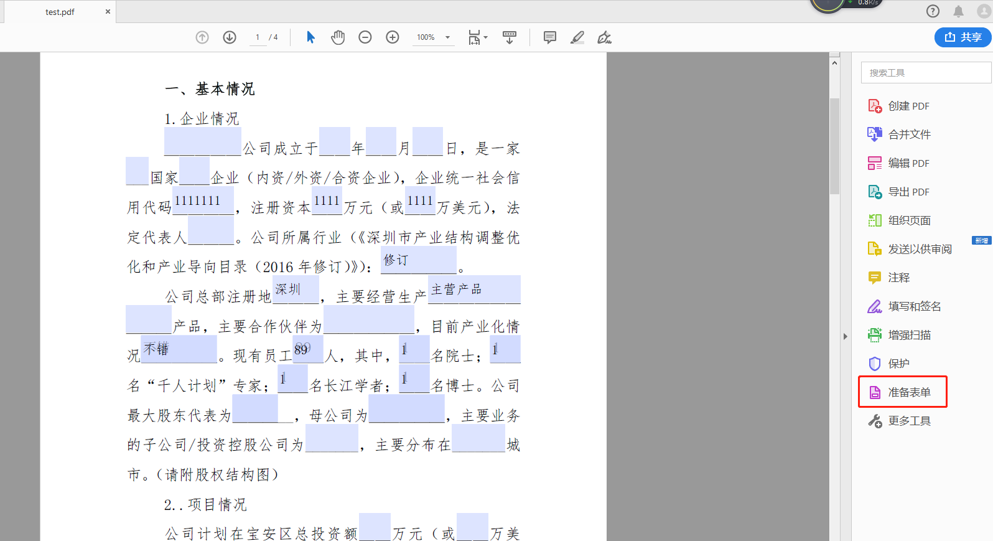The height and width of the screenshot is (541, 993).
Task: Open 更多工具 more tools
Action: pyautogui.click(x=900, y=421)
